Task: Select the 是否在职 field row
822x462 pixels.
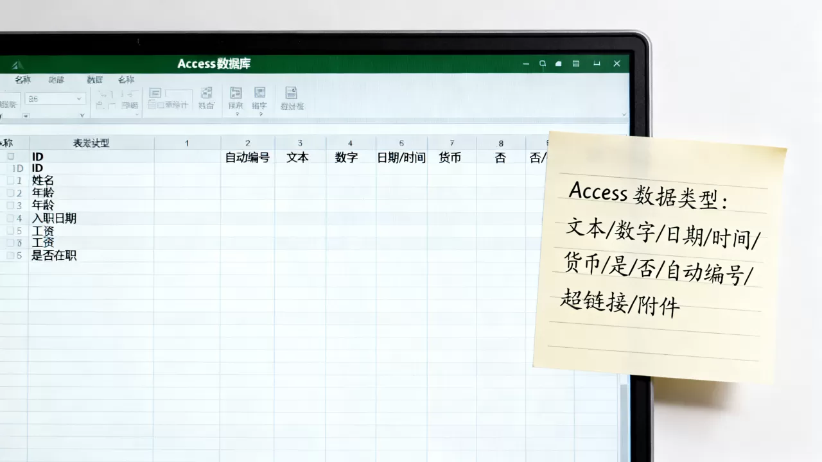Action: [55, 255]
